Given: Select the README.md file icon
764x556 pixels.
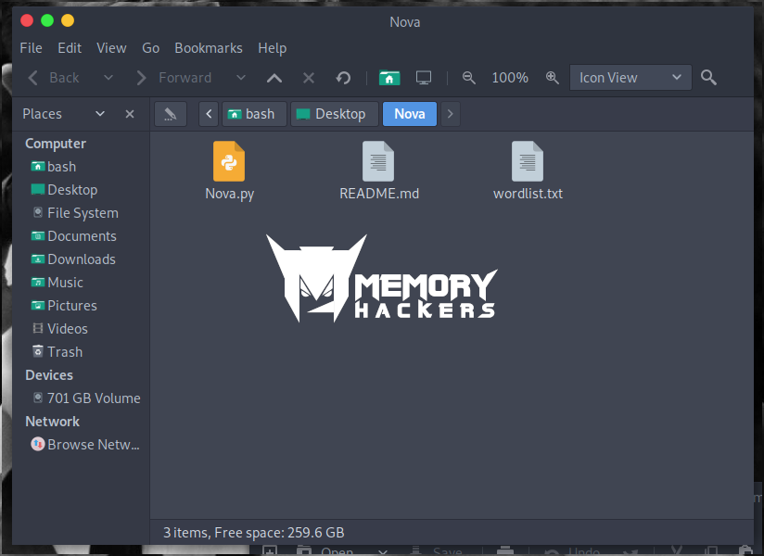Looking at the screenshot, I should coord(378,161).
